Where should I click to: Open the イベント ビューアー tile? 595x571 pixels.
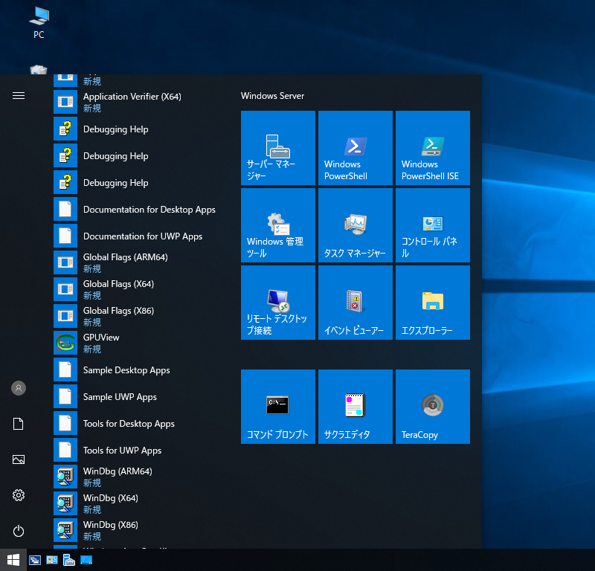[x=356, y=303]
